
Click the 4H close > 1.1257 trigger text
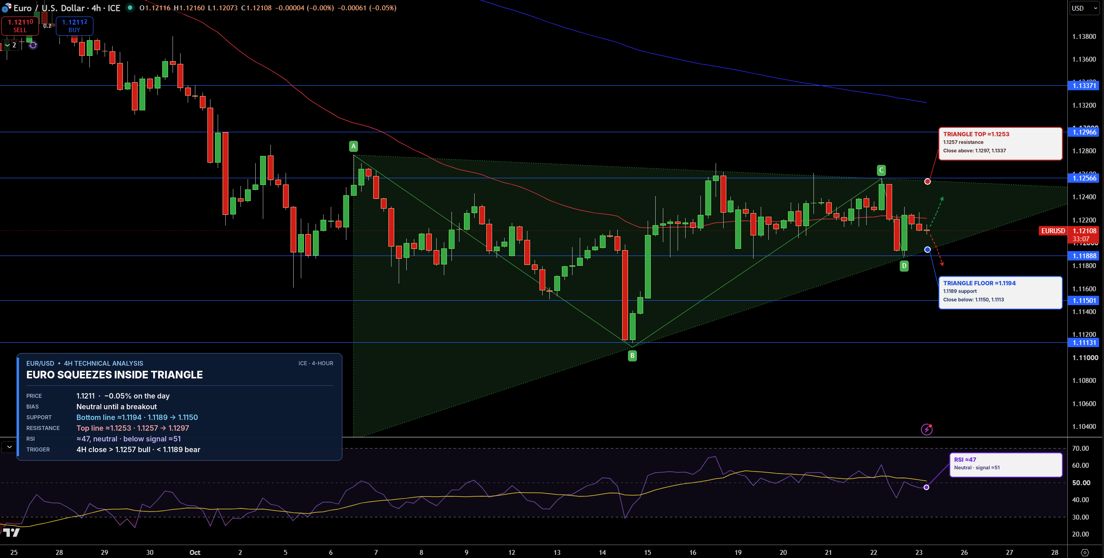pyautogui.click(x=138, y=449)
